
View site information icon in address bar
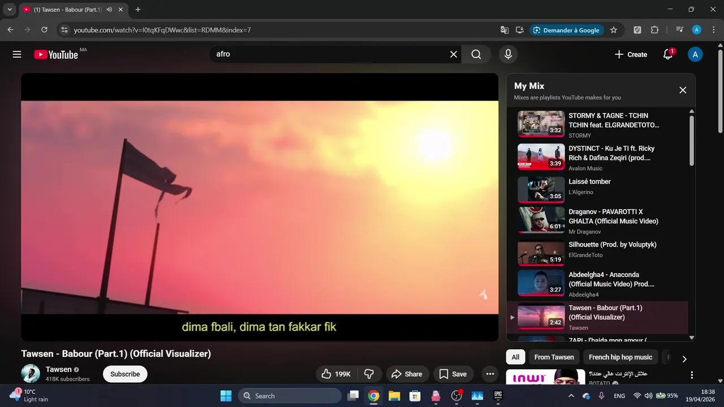pyautogui.click(x=64, y=30)
